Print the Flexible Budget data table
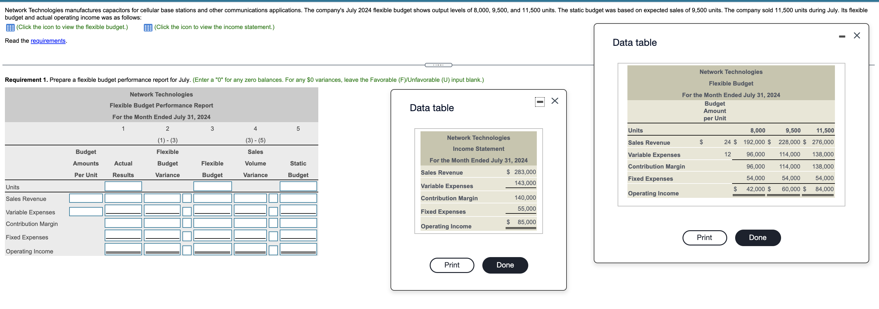Viewport: 879px width, 309px height. pyautogui.click(x=704, y=238)
